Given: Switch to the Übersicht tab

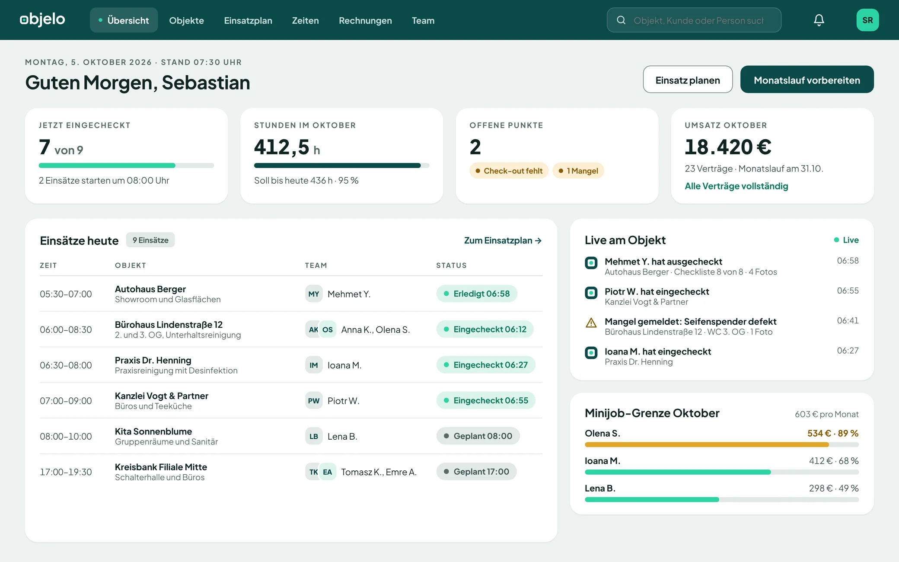Looking at the screenshot, I should (124, 20).
